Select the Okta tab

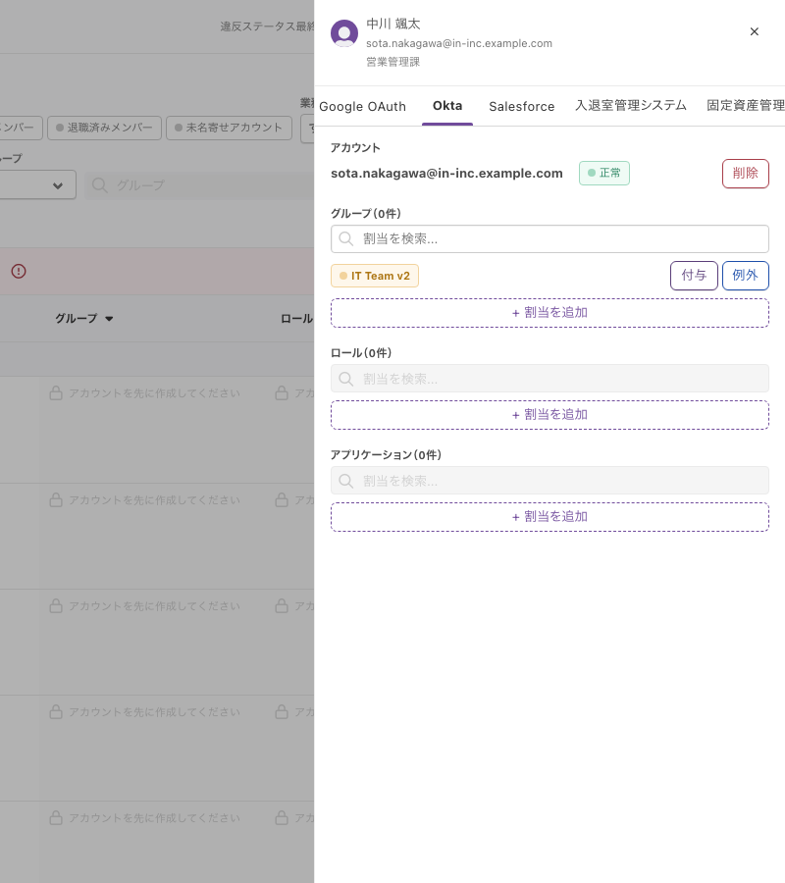pyautogui.click(x=447, y=106)
